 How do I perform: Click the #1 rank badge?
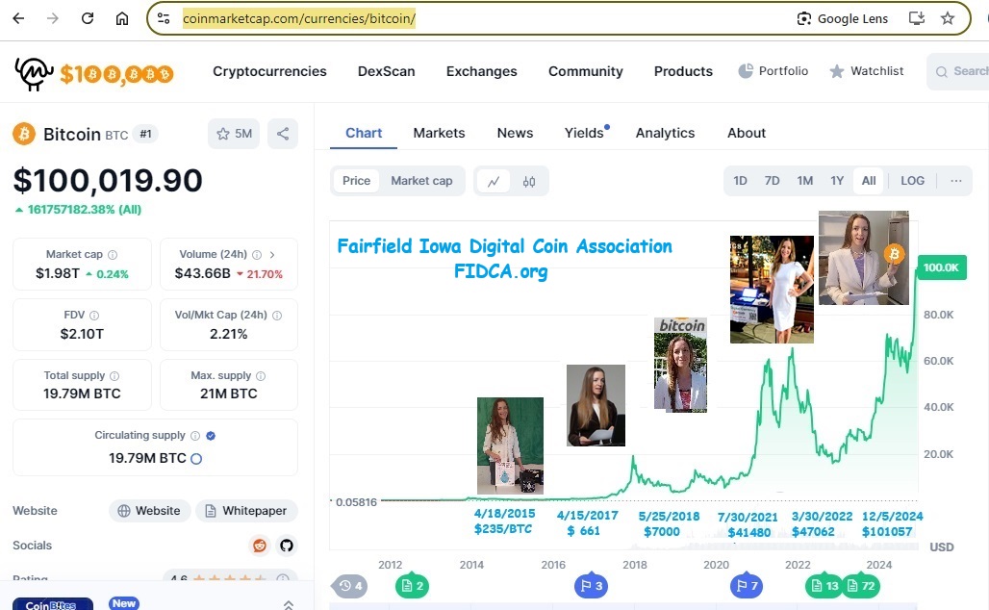[x=145, y=134]
